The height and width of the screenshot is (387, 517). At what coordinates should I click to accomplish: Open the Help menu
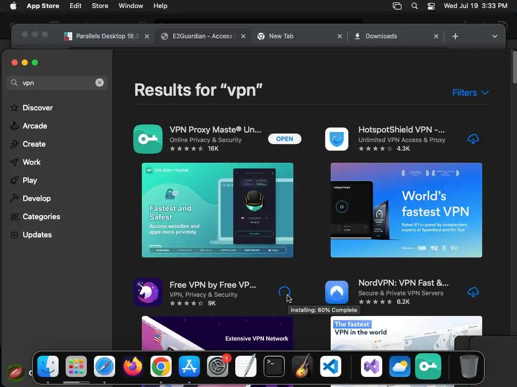[x=160, y=6]
